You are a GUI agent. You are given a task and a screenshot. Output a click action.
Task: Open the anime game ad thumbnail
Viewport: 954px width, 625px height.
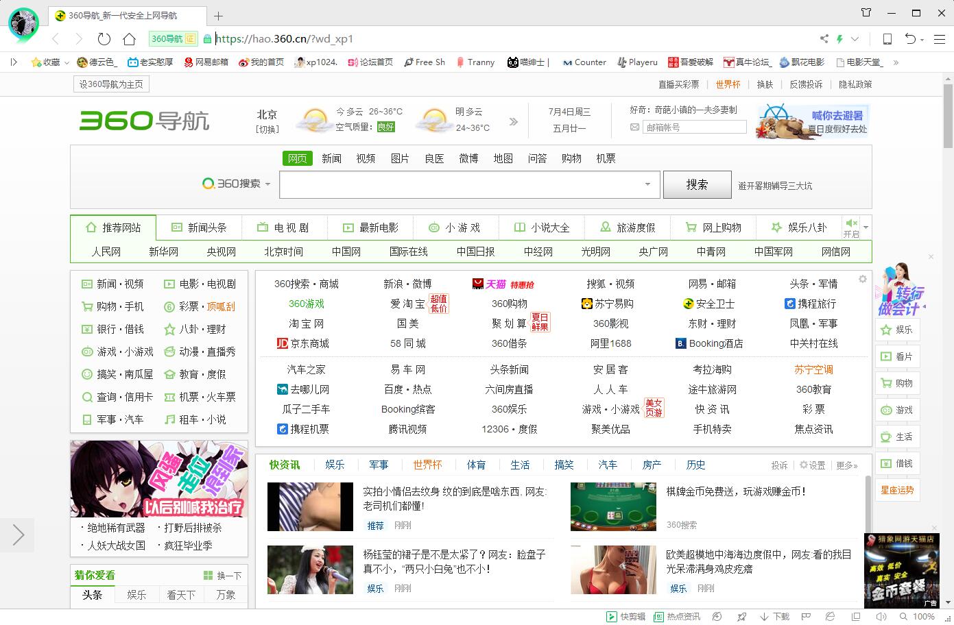tap(158, 479)
